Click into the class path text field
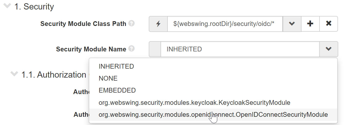 [225, 24]
